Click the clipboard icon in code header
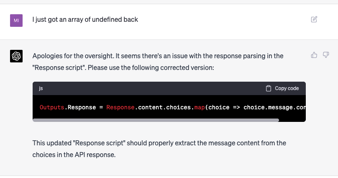 pyautogui.click(x=269, y=88)
